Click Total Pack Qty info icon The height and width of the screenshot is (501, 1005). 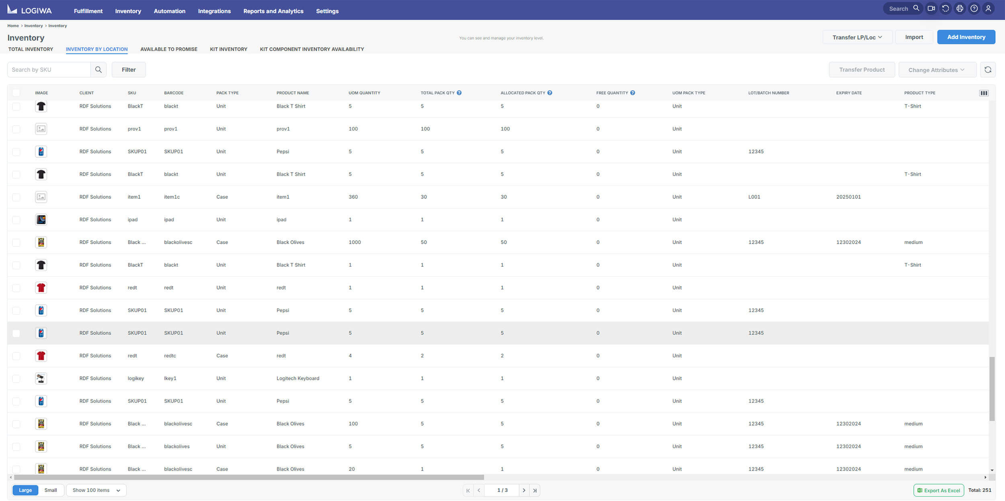pos(459,93)
